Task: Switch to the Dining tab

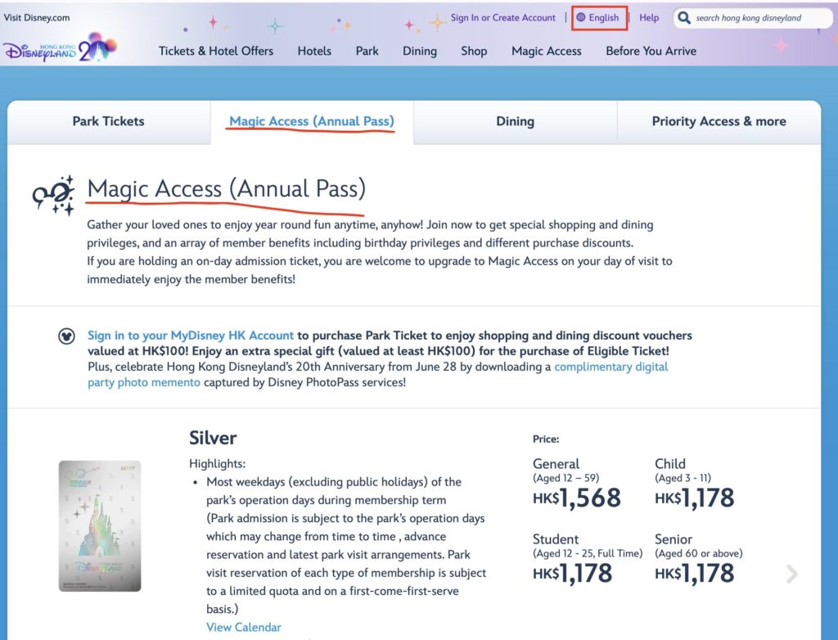Action: pyautogui.click(x=516, y=122)
